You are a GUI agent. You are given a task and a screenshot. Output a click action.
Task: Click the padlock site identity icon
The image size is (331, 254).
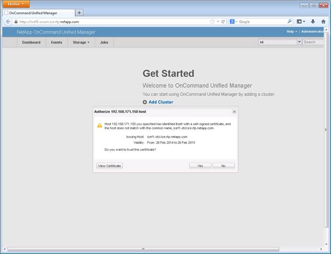(x=16, y=22)
